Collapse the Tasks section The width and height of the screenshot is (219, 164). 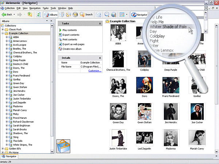(100, 24)
